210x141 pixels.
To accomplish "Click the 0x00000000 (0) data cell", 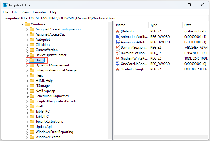I will click(x=195, y=64).
